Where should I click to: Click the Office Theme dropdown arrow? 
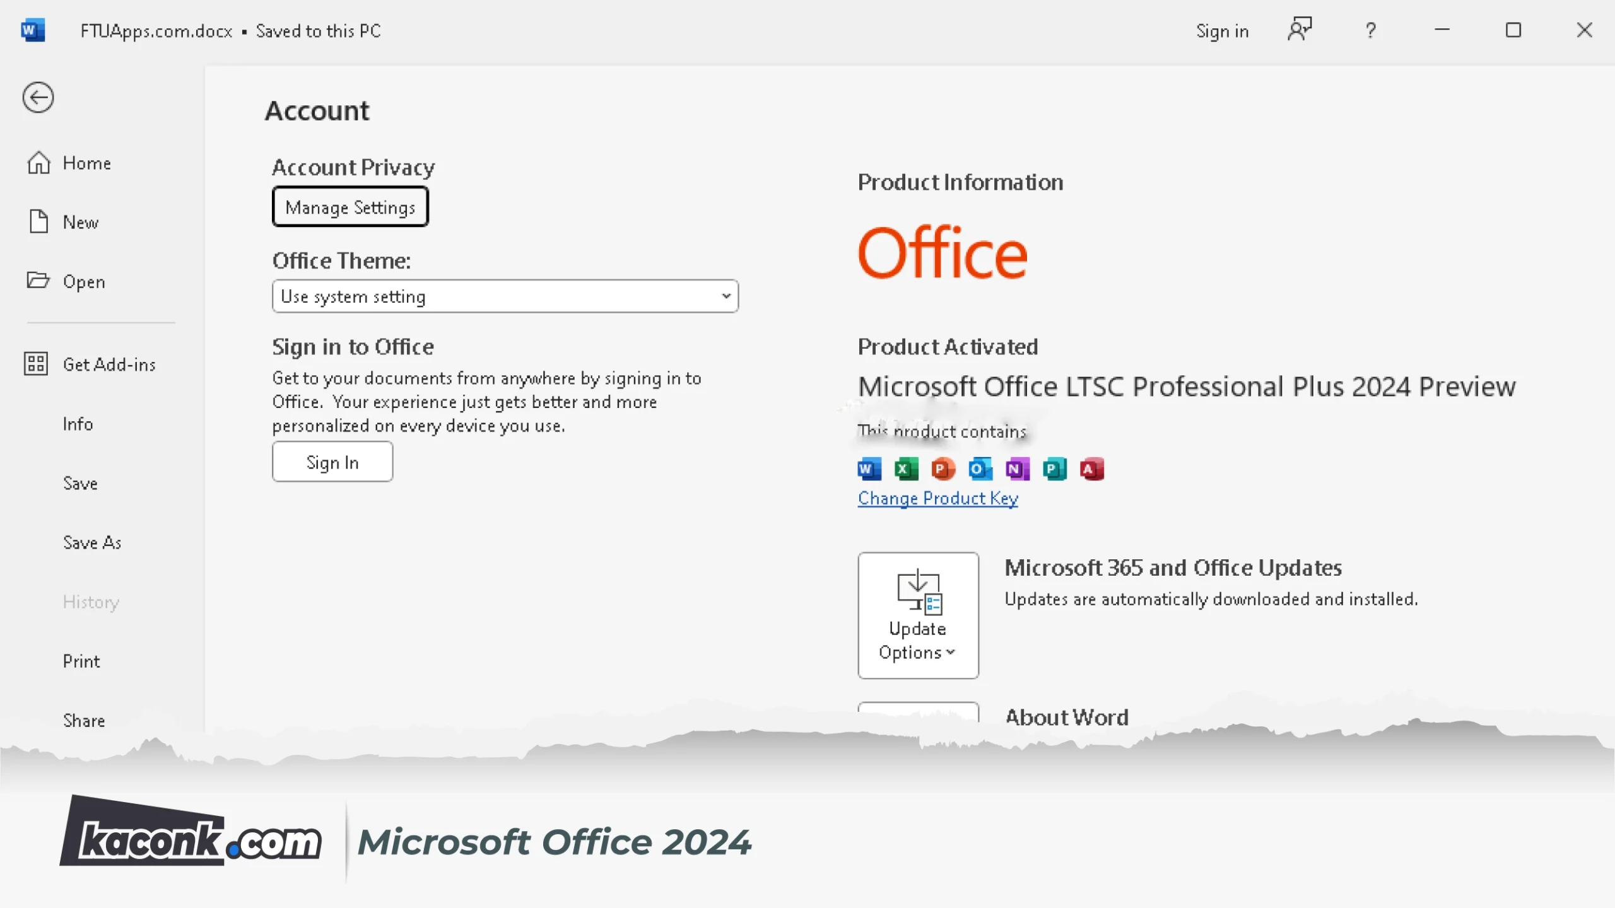pyautogui.click(x=726, y=296)
